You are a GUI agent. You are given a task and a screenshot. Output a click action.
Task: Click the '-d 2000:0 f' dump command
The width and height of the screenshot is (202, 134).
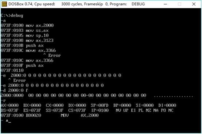click(15, 90)
